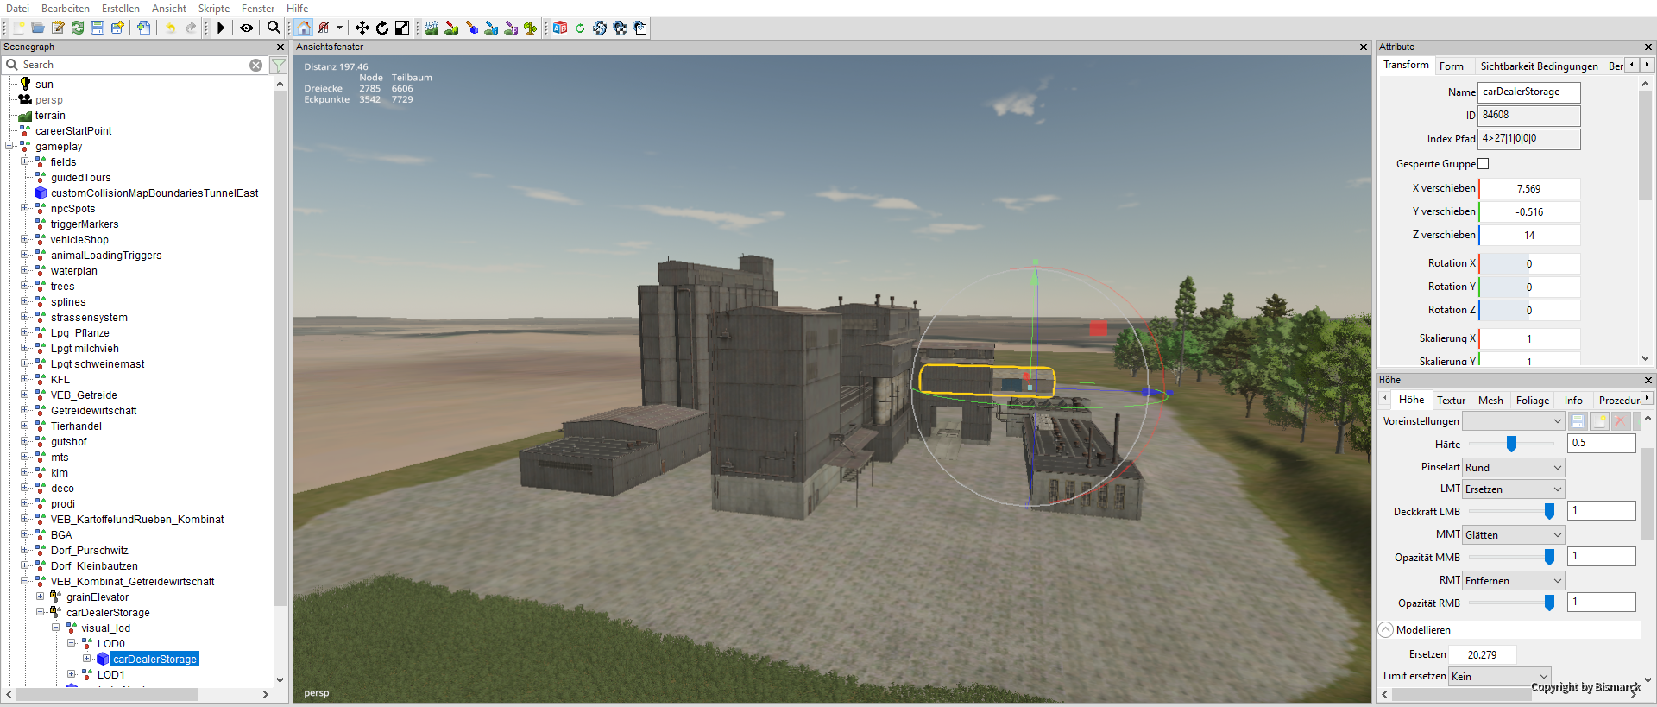Screen dimensions: 1657x707
Task: Collapse the Modellieren section
Action: coord(1386,630)
